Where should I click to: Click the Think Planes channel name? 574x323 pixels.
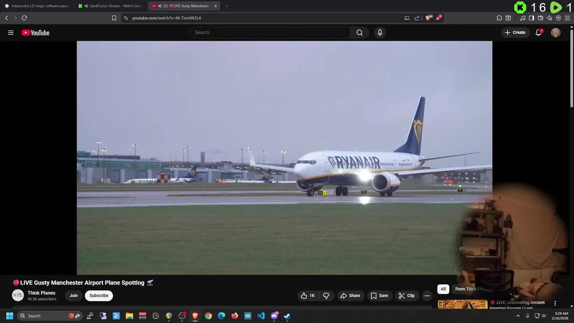point(41,293)
